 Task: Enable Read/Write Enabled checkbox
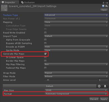[x=45, y=33]
